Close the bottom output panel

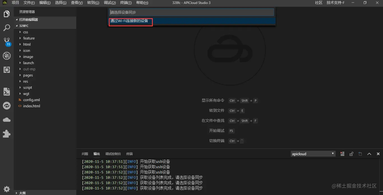pyautogui.click(x=378, y=154)
